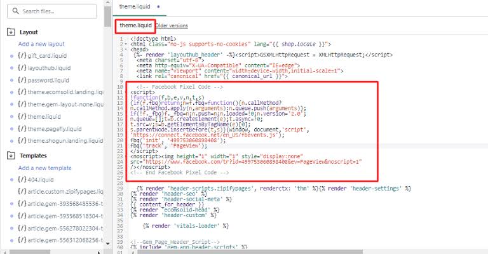This screenshot has width=488, height=254.
Task: Click the render 'vitals-loader' line
Action: (186, 226)
